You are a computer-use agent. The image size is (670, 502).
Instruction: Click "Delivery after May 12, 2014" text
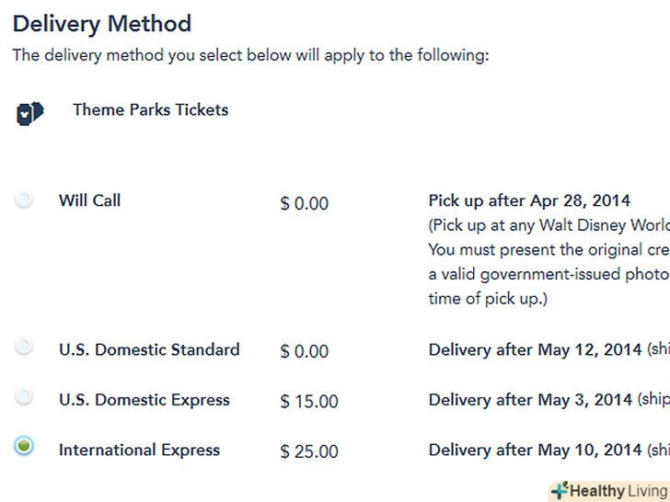coord(536,349)
